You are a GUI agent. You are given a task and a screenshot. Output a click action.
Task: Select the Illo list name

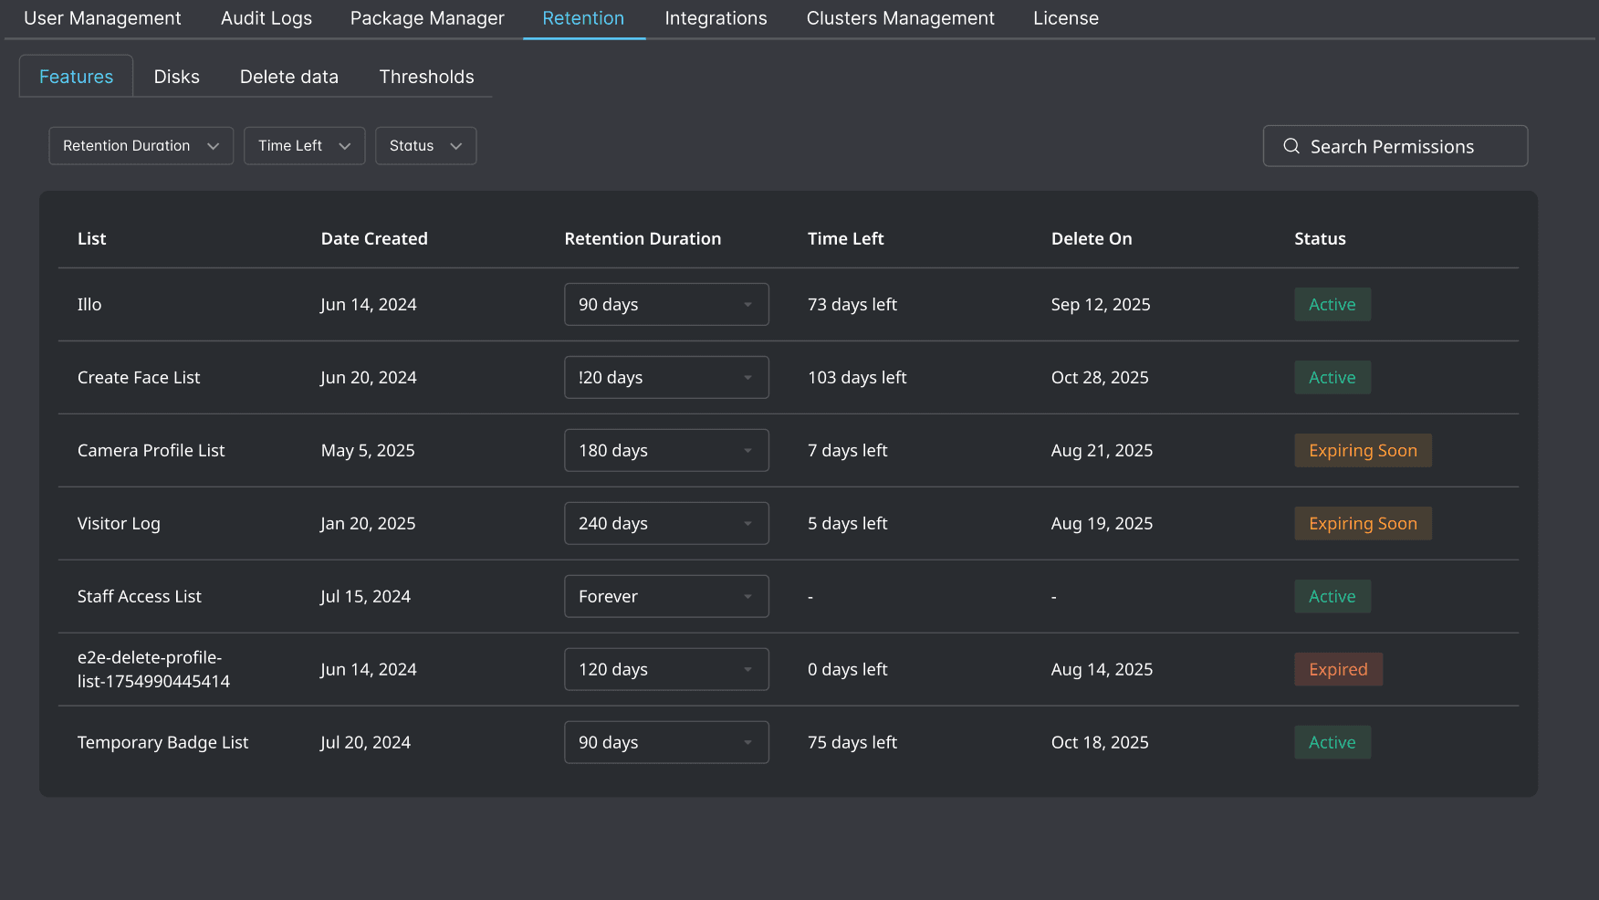coord(89,304)
